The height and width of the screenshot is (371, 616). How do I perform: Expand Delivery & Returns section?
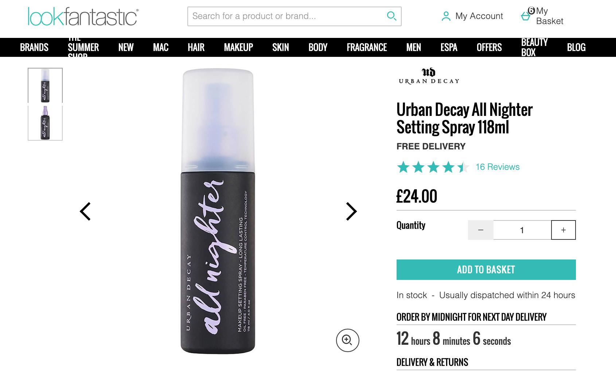(432, 362)
